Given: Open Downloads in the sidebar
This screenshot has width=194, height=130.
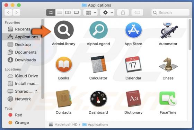Looking at the screenshot, I should pyautogui.click(x=21, y=60).
